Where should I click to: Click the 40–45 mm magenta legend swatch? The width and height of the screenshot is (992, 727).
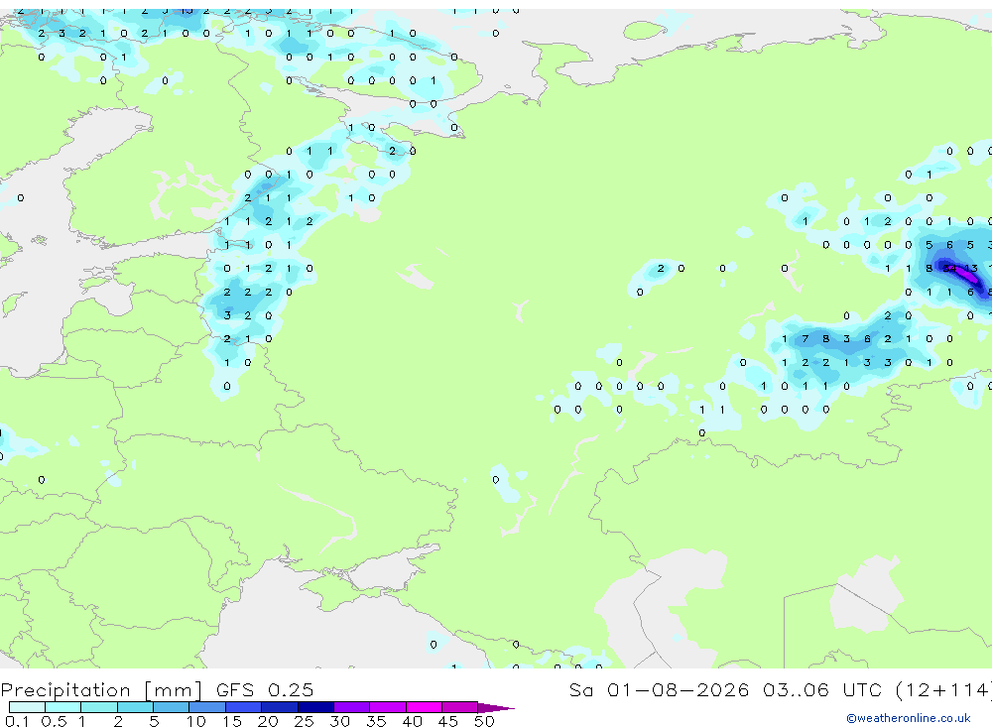point(424,707)
